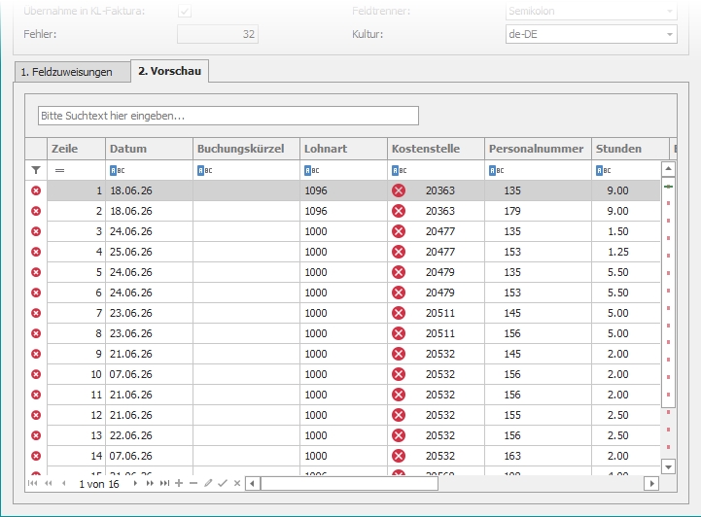The height and width of the screenshot is (517, 701).
Task: Sort by Zeile column header
Action: coord(76,149)
